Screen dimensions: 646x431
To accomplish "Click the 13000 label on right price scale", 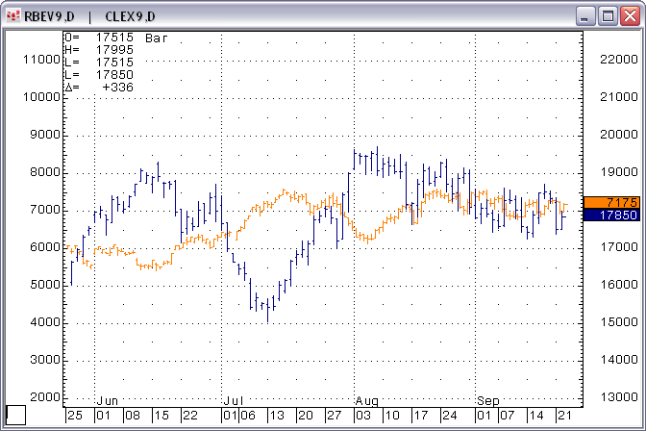I will [617, 397].
